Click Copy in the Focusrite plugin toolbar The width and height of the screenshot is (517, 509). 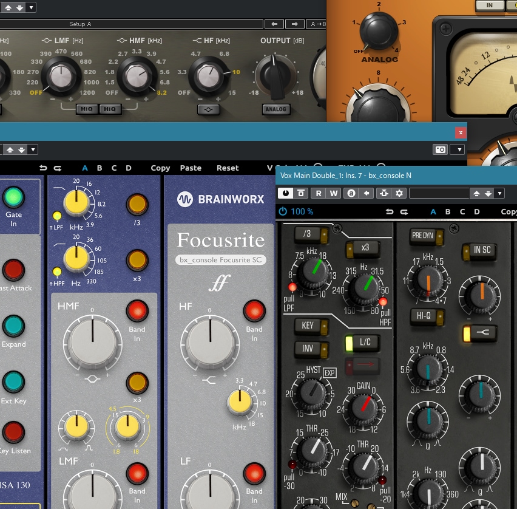(160, 168)
